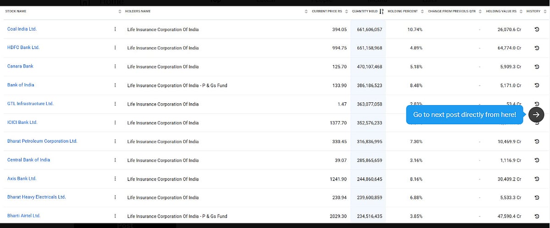View history icon for HDFC Bank row

pyautogui.click(x=537, y=48)
